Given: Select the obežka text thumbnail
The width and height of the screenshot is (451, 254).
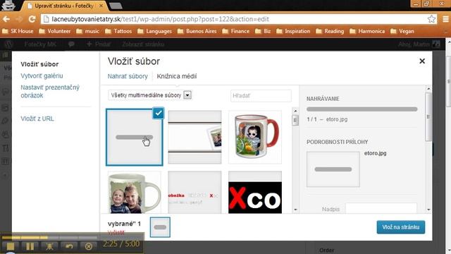Looking at the screenshot, I should [x=194, y=193].
